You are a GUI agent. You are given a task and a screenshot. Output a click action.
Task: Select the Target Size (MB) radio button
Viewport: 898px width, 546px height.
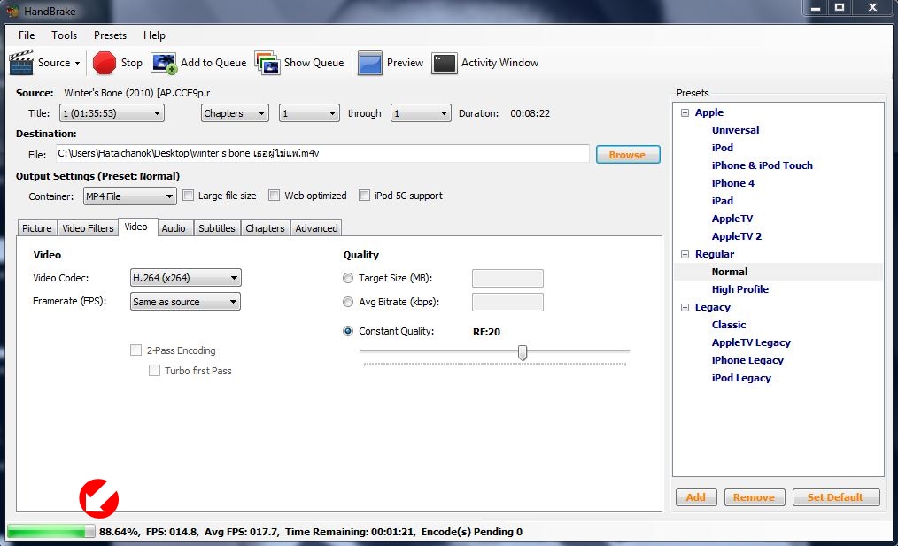click(x=348, y=278)
